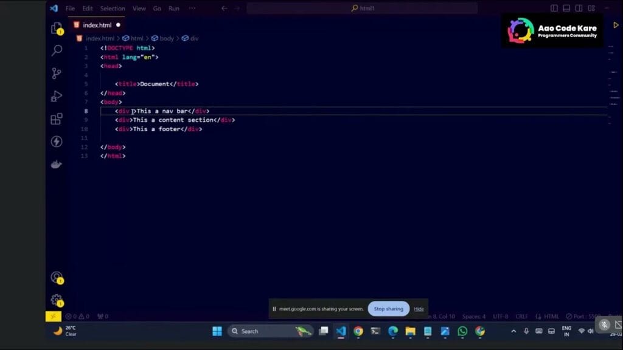
Task: Open the Explorer view in activity bar
Action: click(57, 29)
